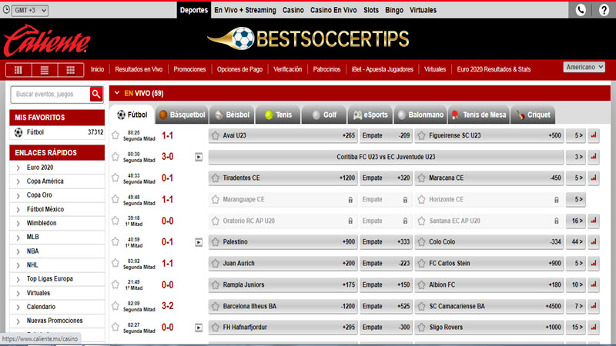Open stats chart icon for Tiradentes CE match
The width and height of the screenshot is (616, 346).
[594, 178]
